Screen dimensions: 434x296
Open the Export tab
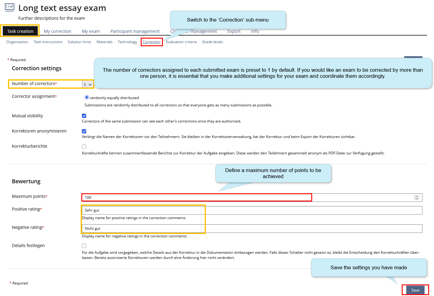(234, 31)
